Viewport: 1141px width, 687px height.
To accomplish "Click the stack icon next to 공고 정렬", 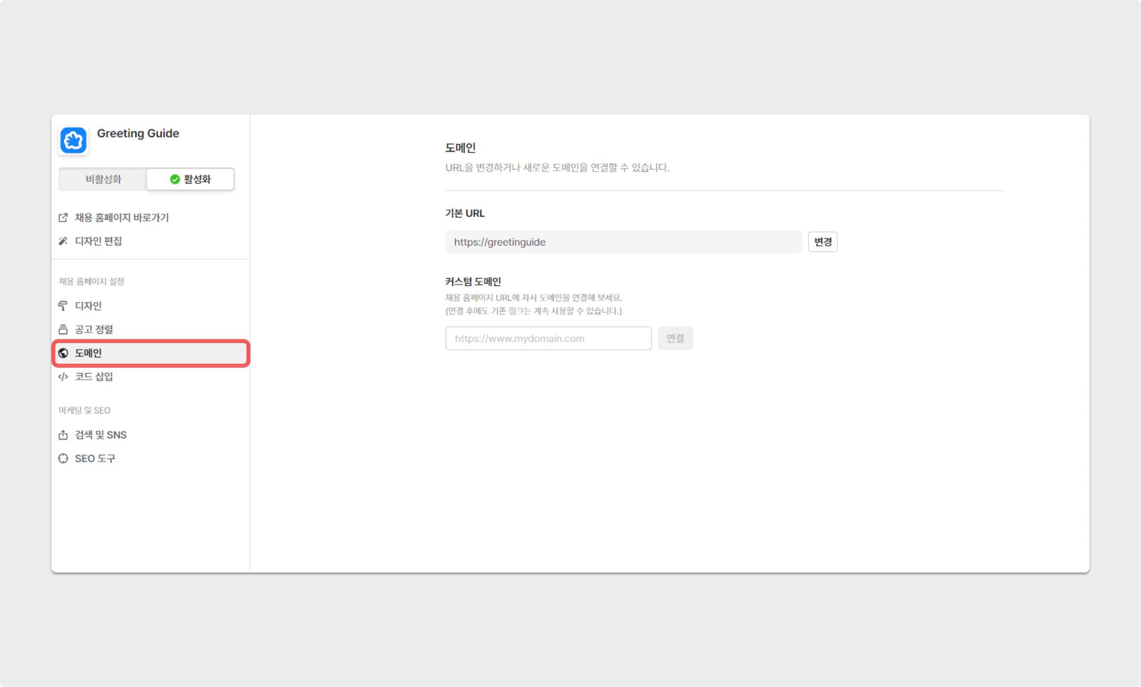I will click(x=63, y=330).
